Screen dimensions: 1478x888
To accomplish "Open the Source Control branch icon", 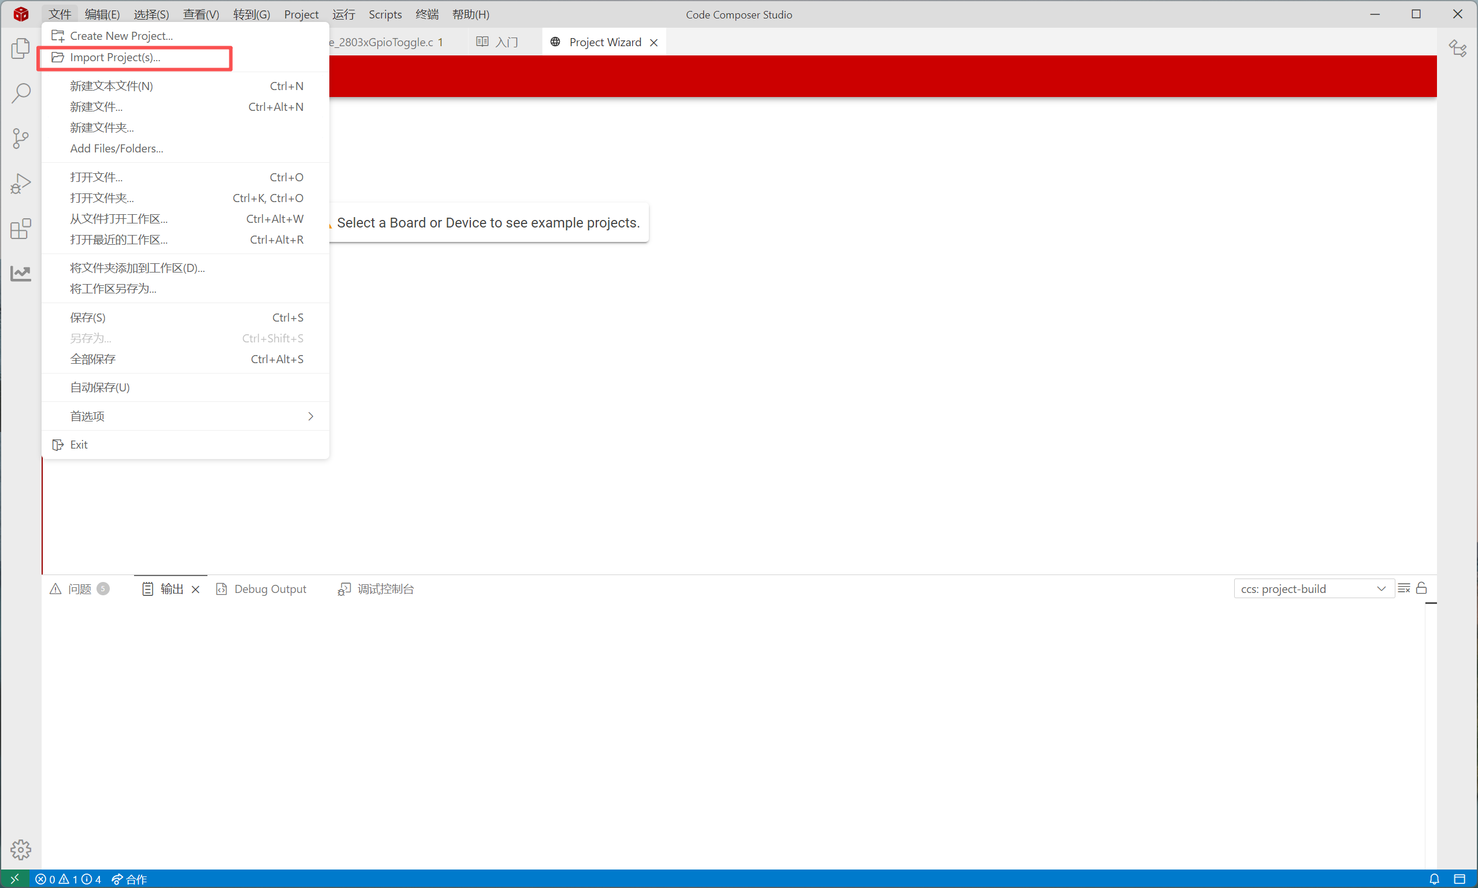I will [x=20, y=138].
